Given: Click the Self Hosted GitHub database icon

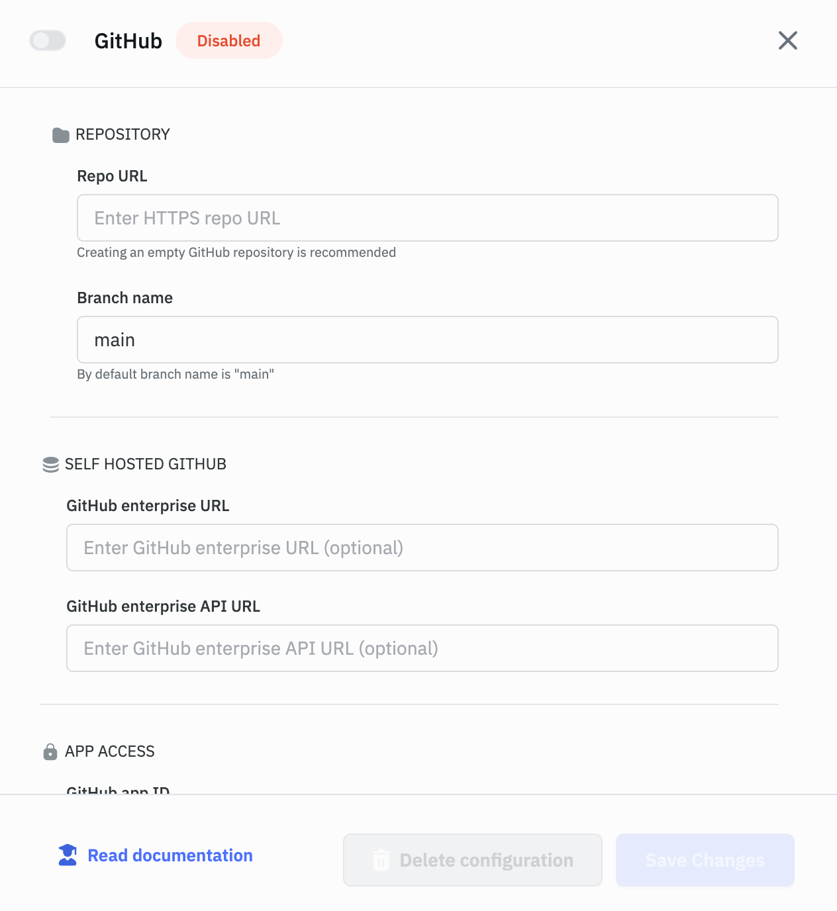Looking at the screenshot, I should [x=50, y=465].
